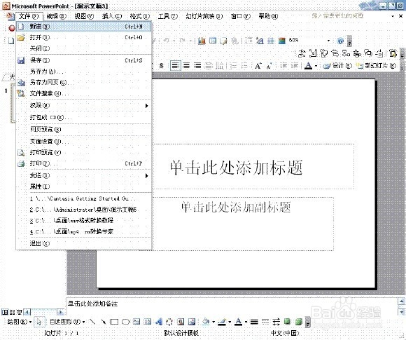This screenshot has width=406, height=340.
Task: Click the Show Formatting icon with slanted A
Action: (260, 41)
